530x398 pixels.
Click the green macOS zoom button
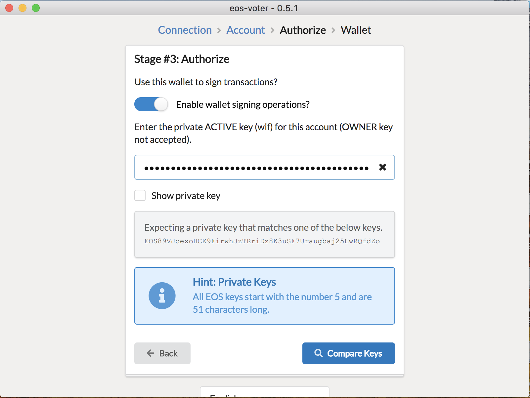coord(36,8)
